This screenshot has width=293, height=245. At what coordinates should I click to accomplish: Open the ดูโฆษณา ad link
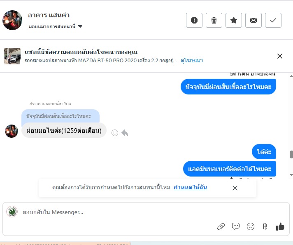click(x=192, y=61)
